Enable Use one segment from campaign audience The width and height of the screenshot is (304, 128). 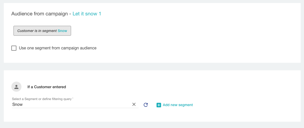click(x=14, y=48)
